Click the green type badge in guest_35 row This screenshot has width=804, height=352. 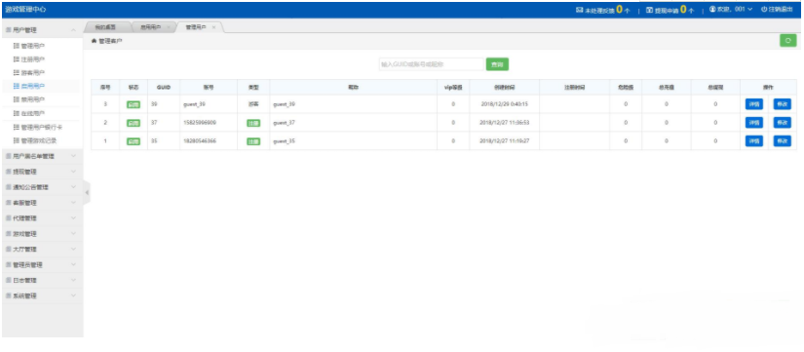253,141
